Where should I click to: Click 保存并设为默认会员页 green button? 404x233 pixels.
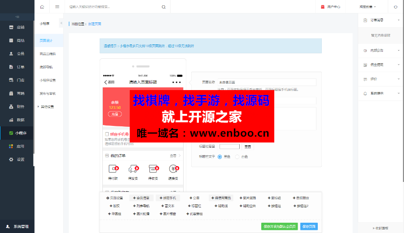pyautogui.click(x=280, y=227)
